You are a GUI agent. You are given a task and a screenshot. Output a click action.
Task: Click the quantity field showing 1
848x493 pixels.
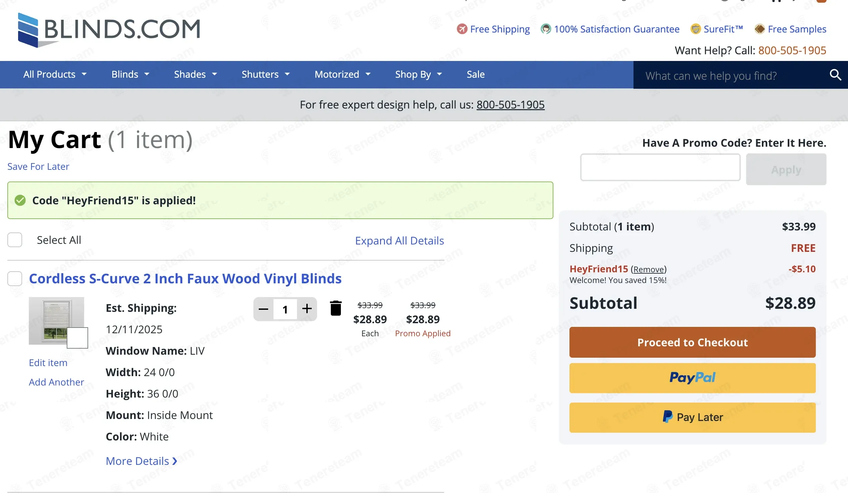(285, 309)
